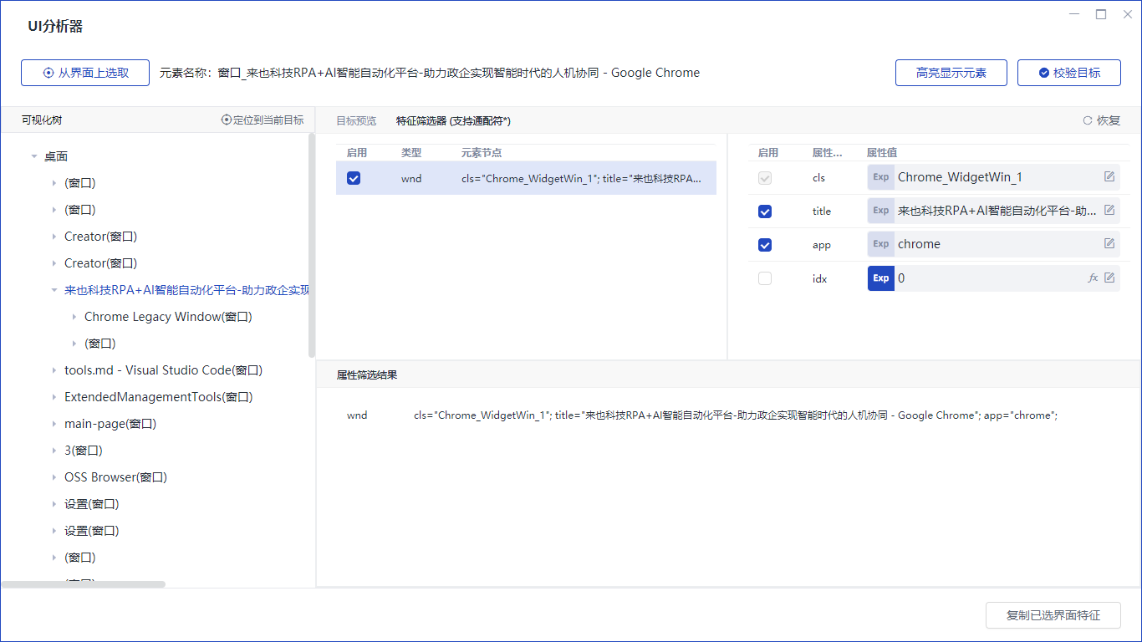Click 定位到当前目标 in the tree header
1142x642 pixels.
[x=263, y=120]
